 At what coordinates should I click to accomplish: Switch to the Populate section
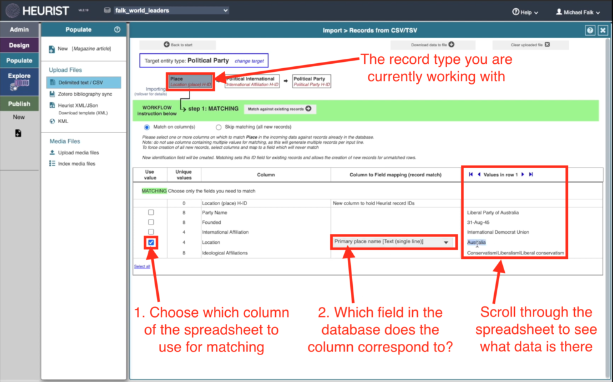point(19,61)
